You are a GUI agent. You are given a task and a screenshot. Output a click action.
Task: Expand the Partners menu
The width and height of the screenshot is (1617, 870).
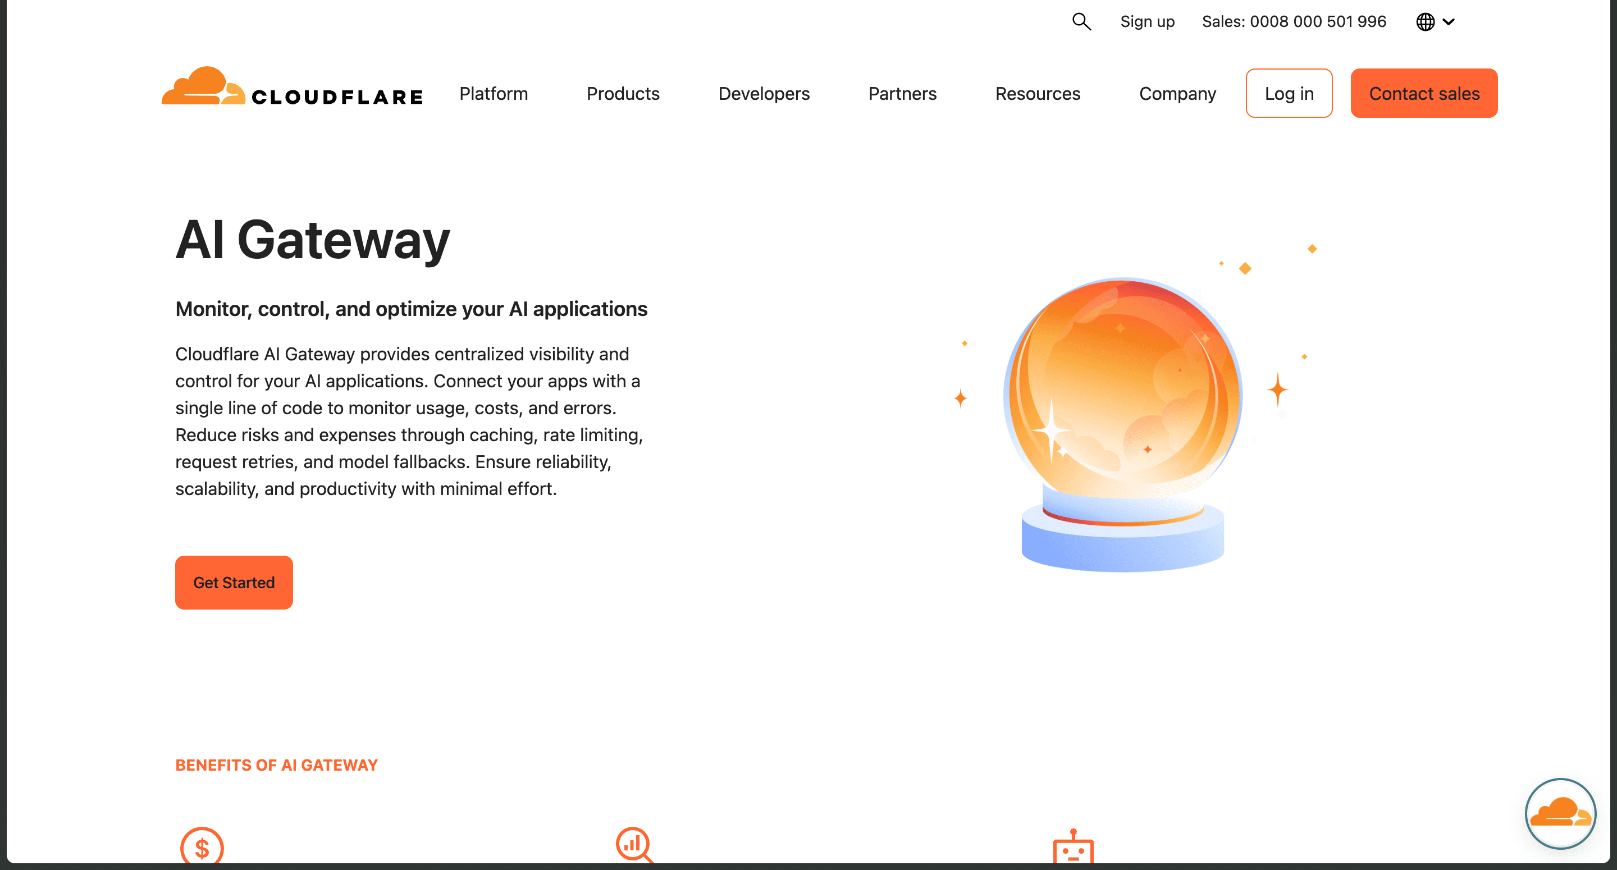(x=902, y=94)
